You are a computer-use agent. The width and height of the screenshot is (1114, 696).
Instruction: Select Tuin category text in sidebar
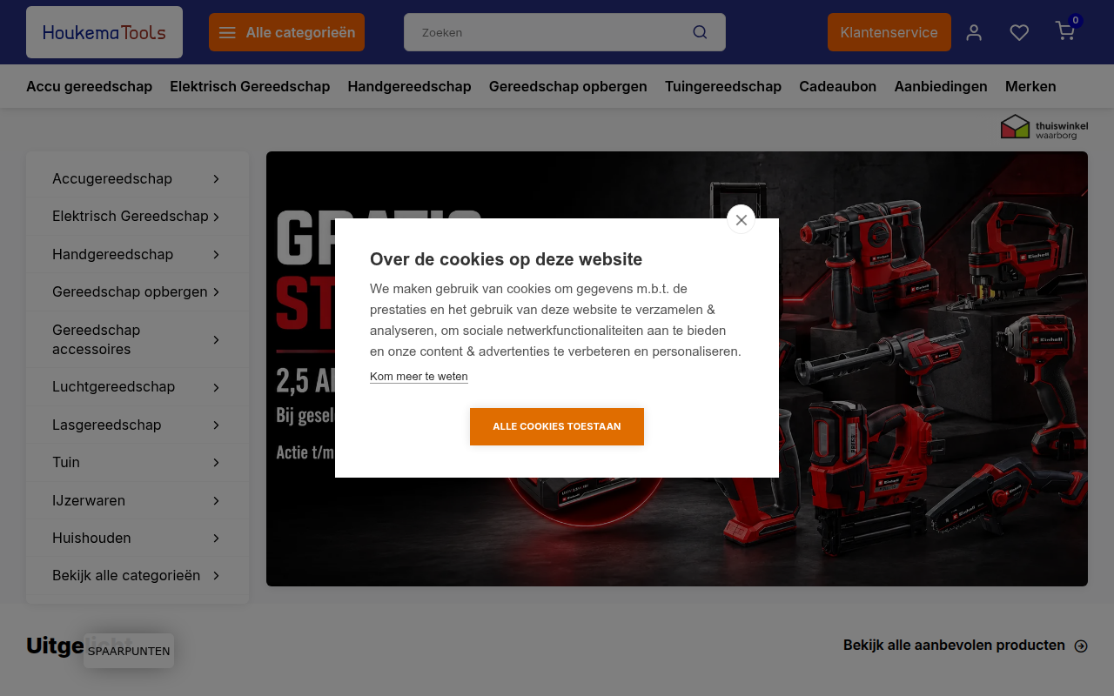(66, 462)
